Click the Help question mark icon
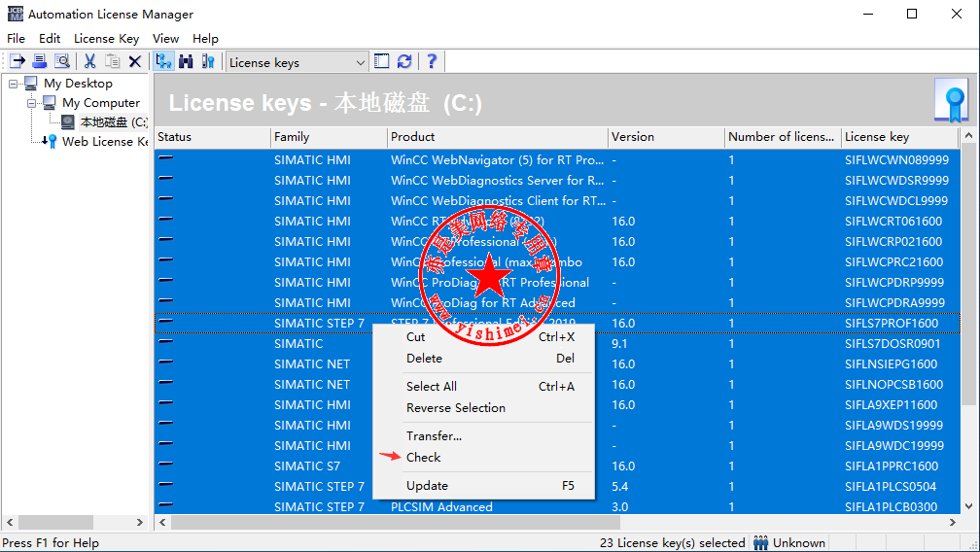Viewport: 980px width, 552px height. click(432, 61)
